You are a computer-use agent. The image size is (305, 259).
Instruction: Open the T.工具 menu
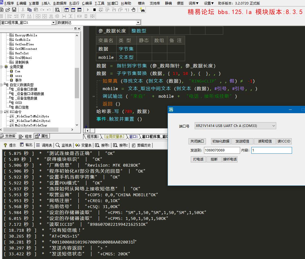pos(99,3)
